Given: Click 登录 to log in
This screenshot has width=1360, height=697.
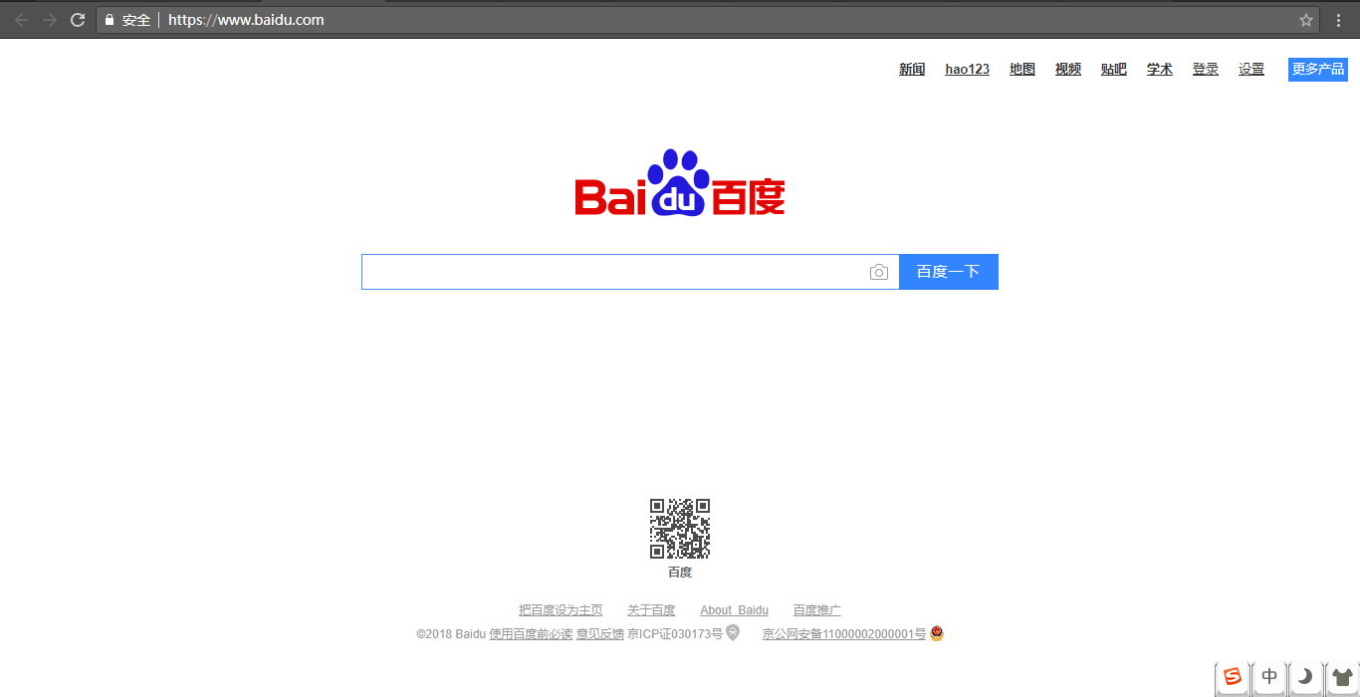Looking at the screenshot, I should tap(1206, 69).
